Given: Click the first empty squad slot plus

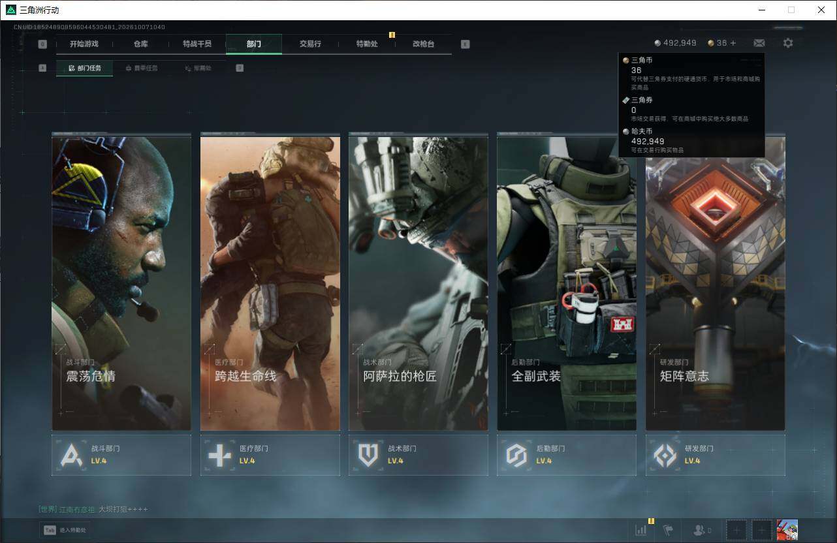Looking at the screenshot, I should (x=736, y=530).
